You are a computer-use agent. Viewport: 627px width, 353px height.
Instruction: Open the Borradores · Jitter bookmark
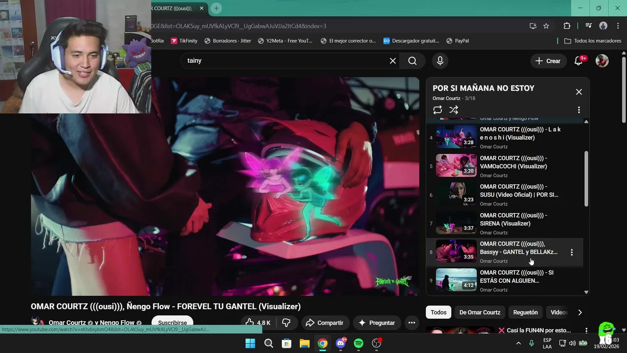coord(228,41)
